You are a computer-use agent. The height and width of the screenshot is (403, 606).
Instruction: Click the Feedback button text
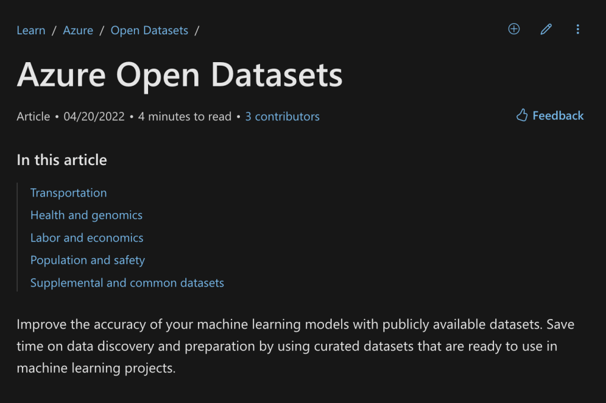click(558, 115)
